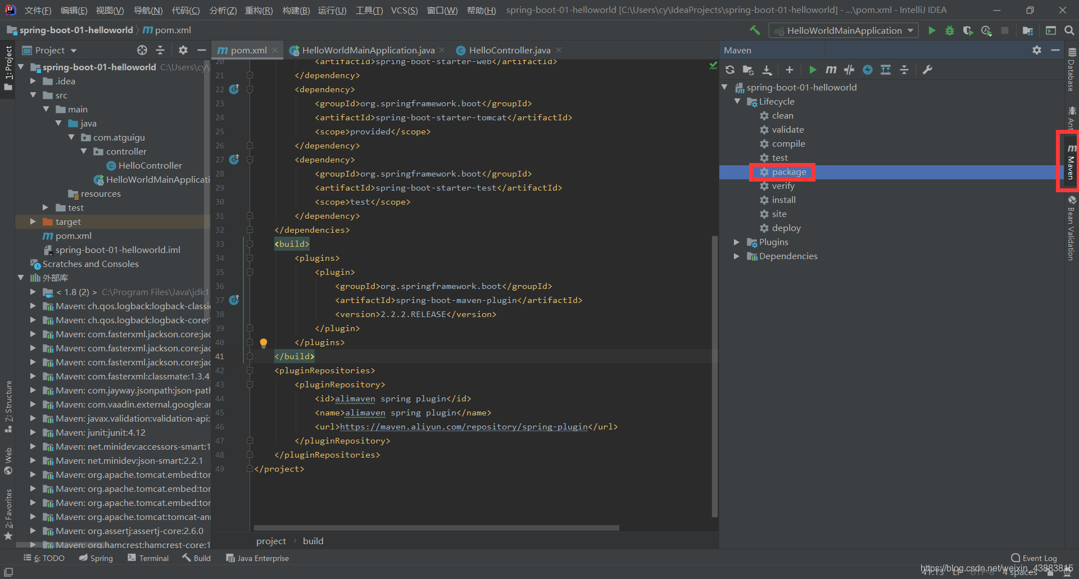Execute a Maven goal with the m icon

(831, 70)
